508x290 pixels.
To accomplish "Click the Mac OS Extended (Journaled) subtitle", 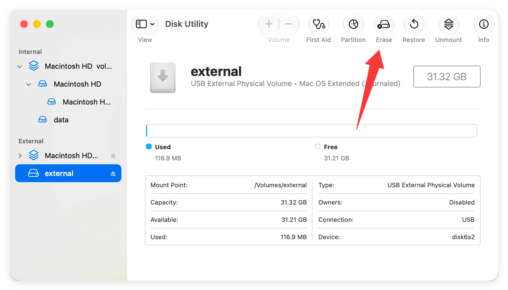I will coord(350,84).
